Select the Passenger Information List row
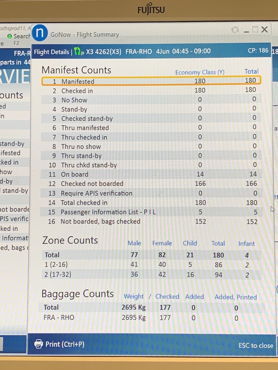This screenshot has width=278, height=370. tap(151, 212)
